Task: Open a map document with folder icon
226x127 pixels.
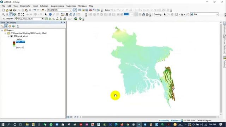Action: 7,10
